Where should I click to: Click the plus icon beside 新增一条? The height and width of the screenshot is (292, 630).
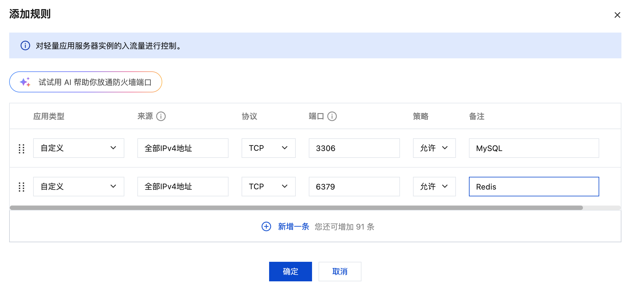click(266, 227)
